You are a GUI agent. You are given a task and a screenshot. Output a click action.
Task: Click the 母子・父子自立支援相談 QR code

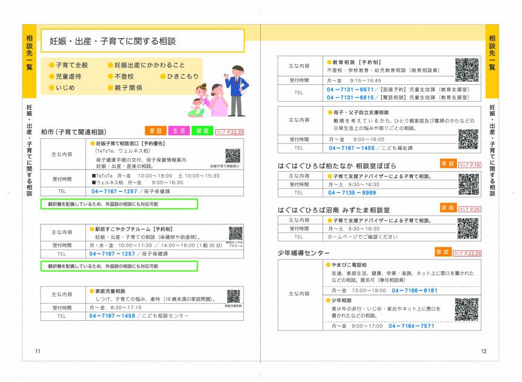468,139
